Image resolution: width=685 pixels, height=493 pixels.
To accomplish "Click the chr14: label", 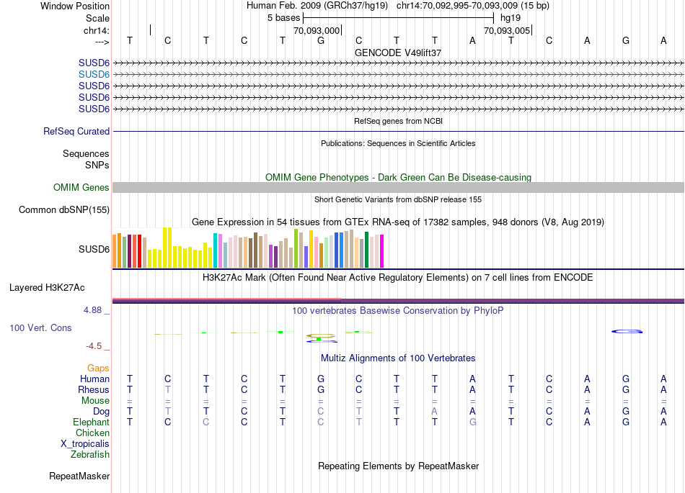I will pos(96,30).
